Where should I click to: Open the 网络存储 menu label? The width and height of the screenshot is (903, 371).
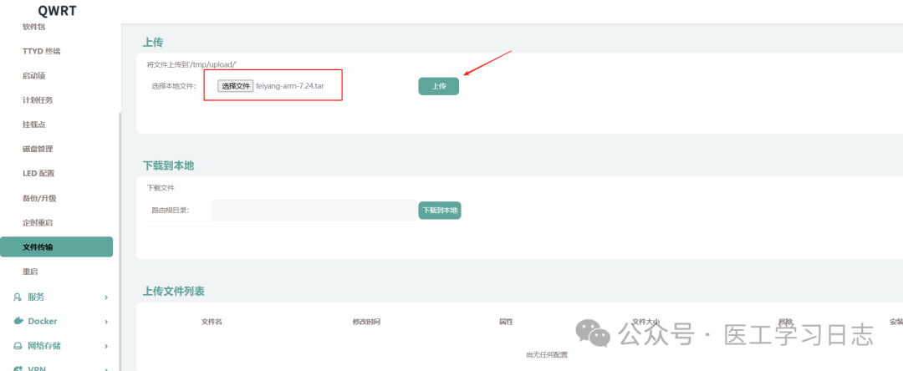(44, 346)
